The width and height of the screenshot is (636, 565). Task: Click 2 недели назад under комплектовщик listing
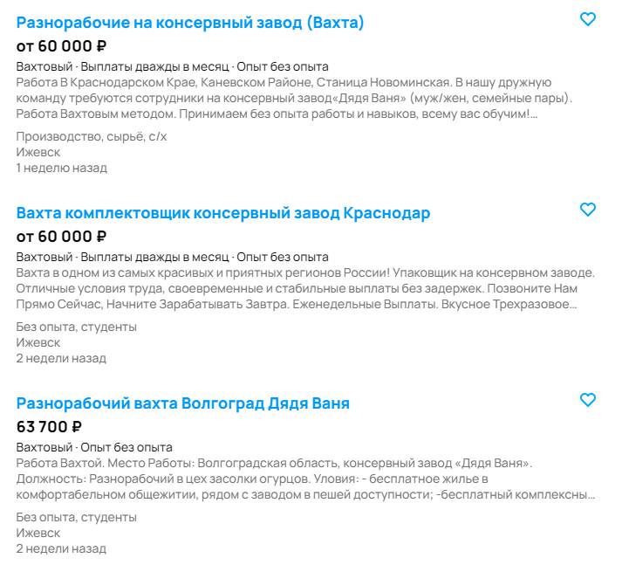coord(61,358)
